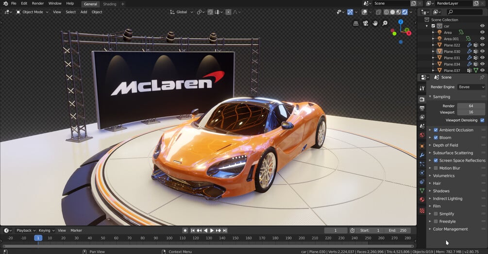Screen dimensions: 488x254
Task: Click the Blender logo menu
Action: (x=5, y=3)
